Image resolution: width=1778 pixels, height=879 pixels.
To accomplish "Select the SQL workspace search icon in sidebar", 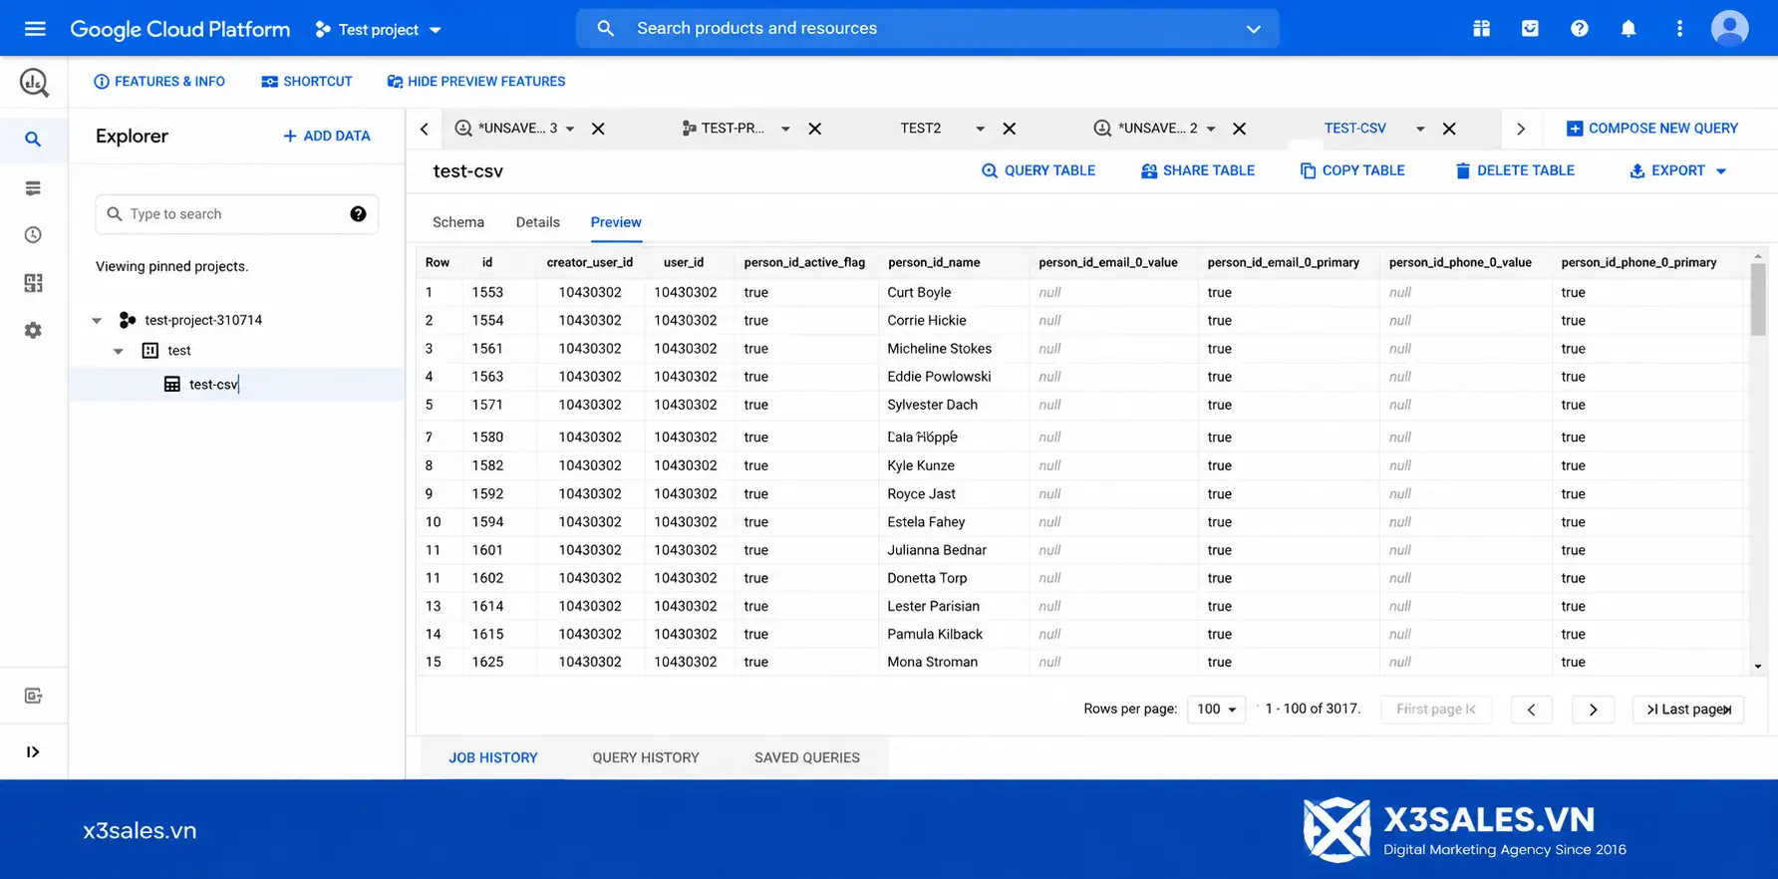I will (33, 140).
